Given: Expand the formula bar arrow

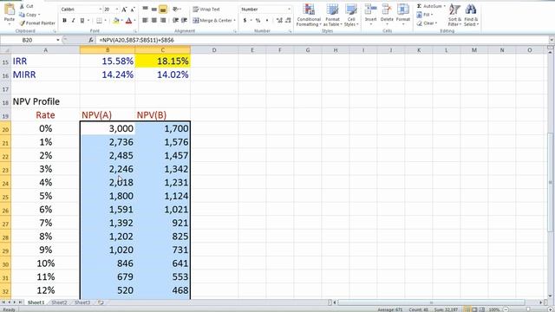Looking at the screenshot, I should [x=552, y=40].
